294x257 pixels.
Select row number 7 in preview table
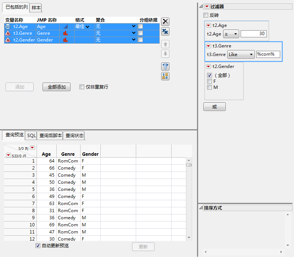[x=20, y=204]
